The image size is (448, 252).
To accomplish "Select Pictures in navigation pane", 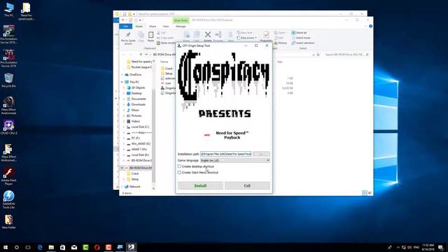I will point(134,115).
